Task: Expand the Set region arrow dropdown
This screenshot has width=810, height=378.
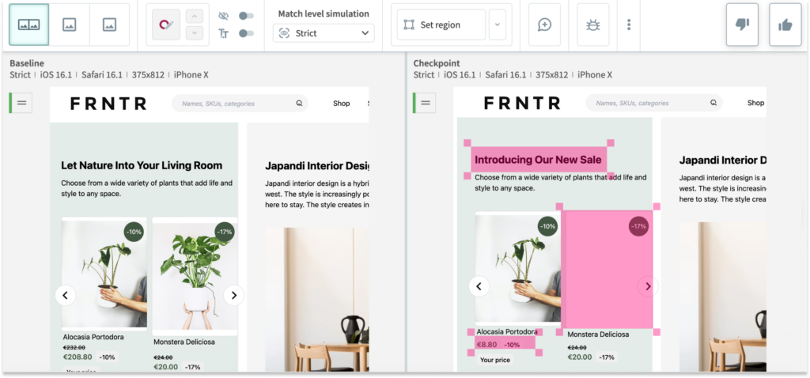Action: (498, 25)
